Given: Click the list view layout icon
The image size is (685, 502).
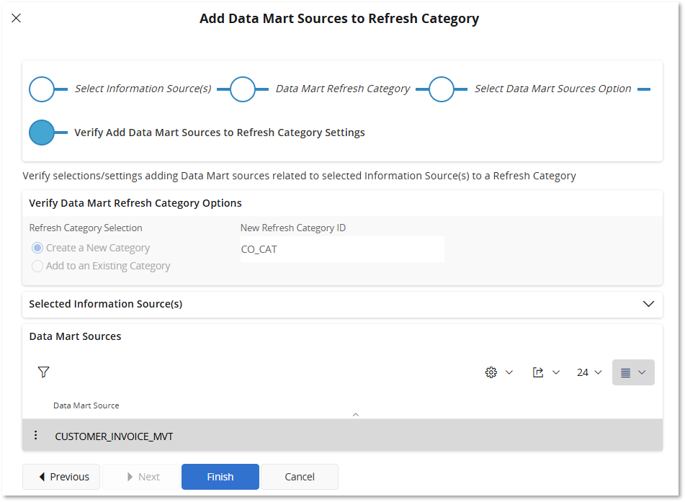Looking at the screenshot, I should [626, 372].
